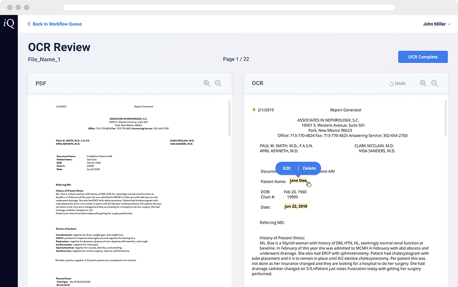Click 'Park, New Mexico 90623' in OCR

pos(330,130)
